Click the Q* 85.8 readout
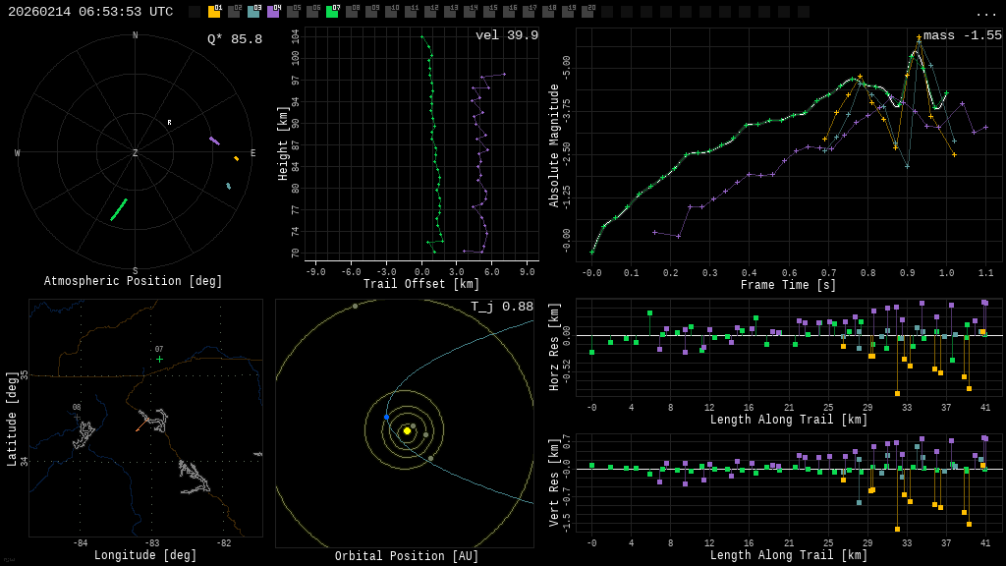Screen dimensions: 1006x566 click(234, 39)
